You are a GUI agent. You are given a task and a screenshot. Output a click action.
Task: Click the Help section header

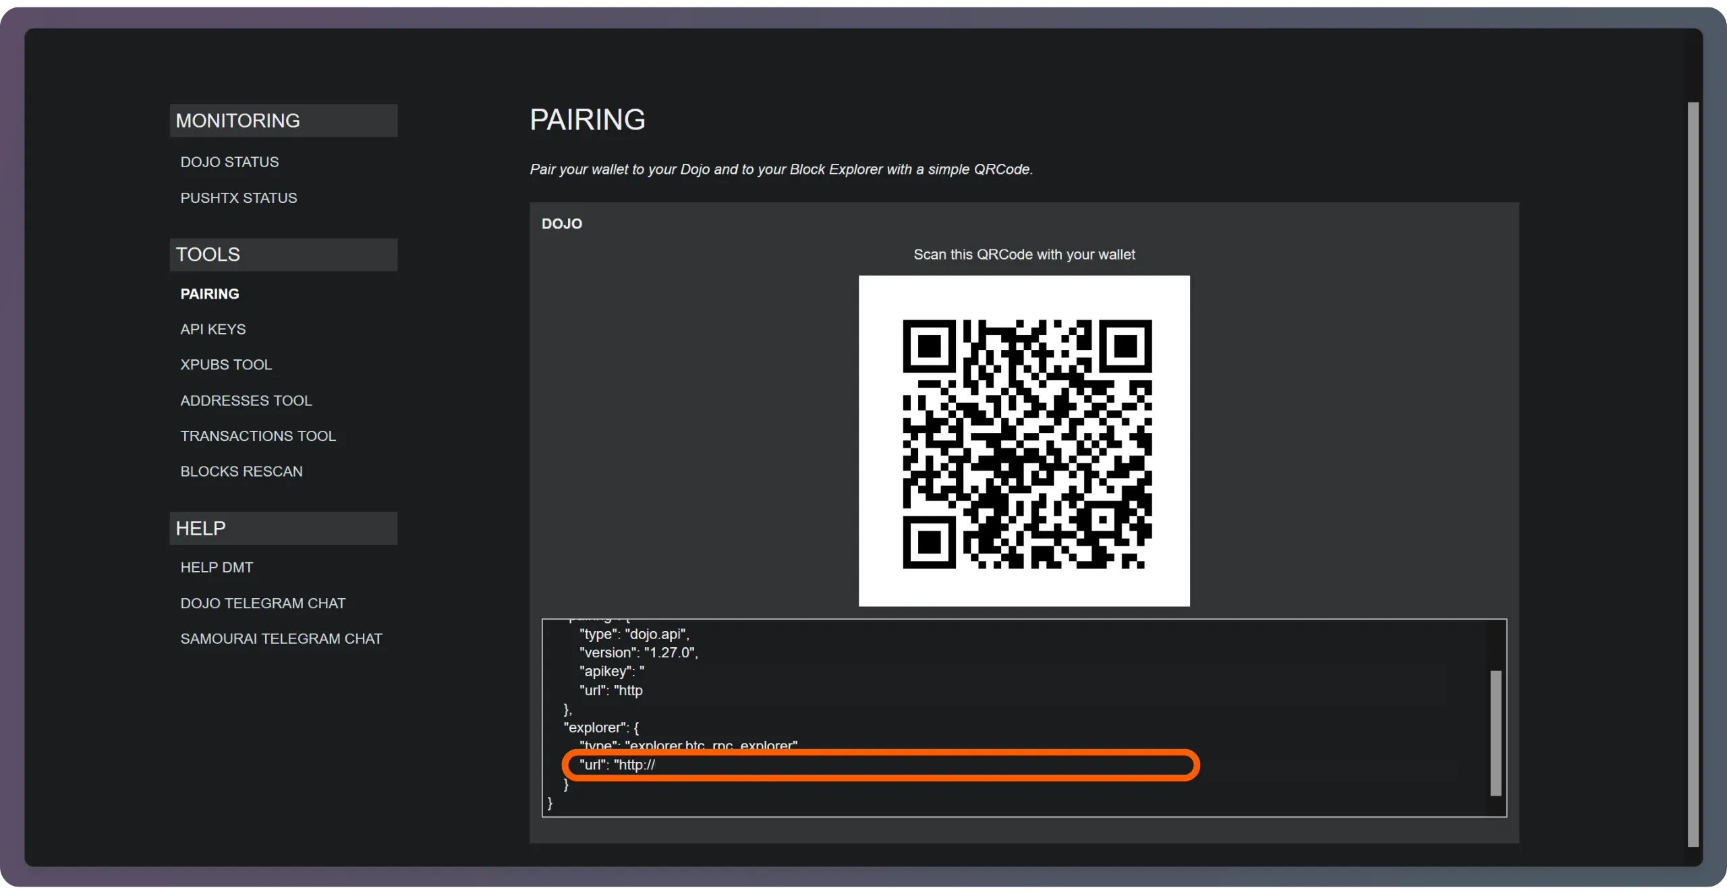point(283,529)
